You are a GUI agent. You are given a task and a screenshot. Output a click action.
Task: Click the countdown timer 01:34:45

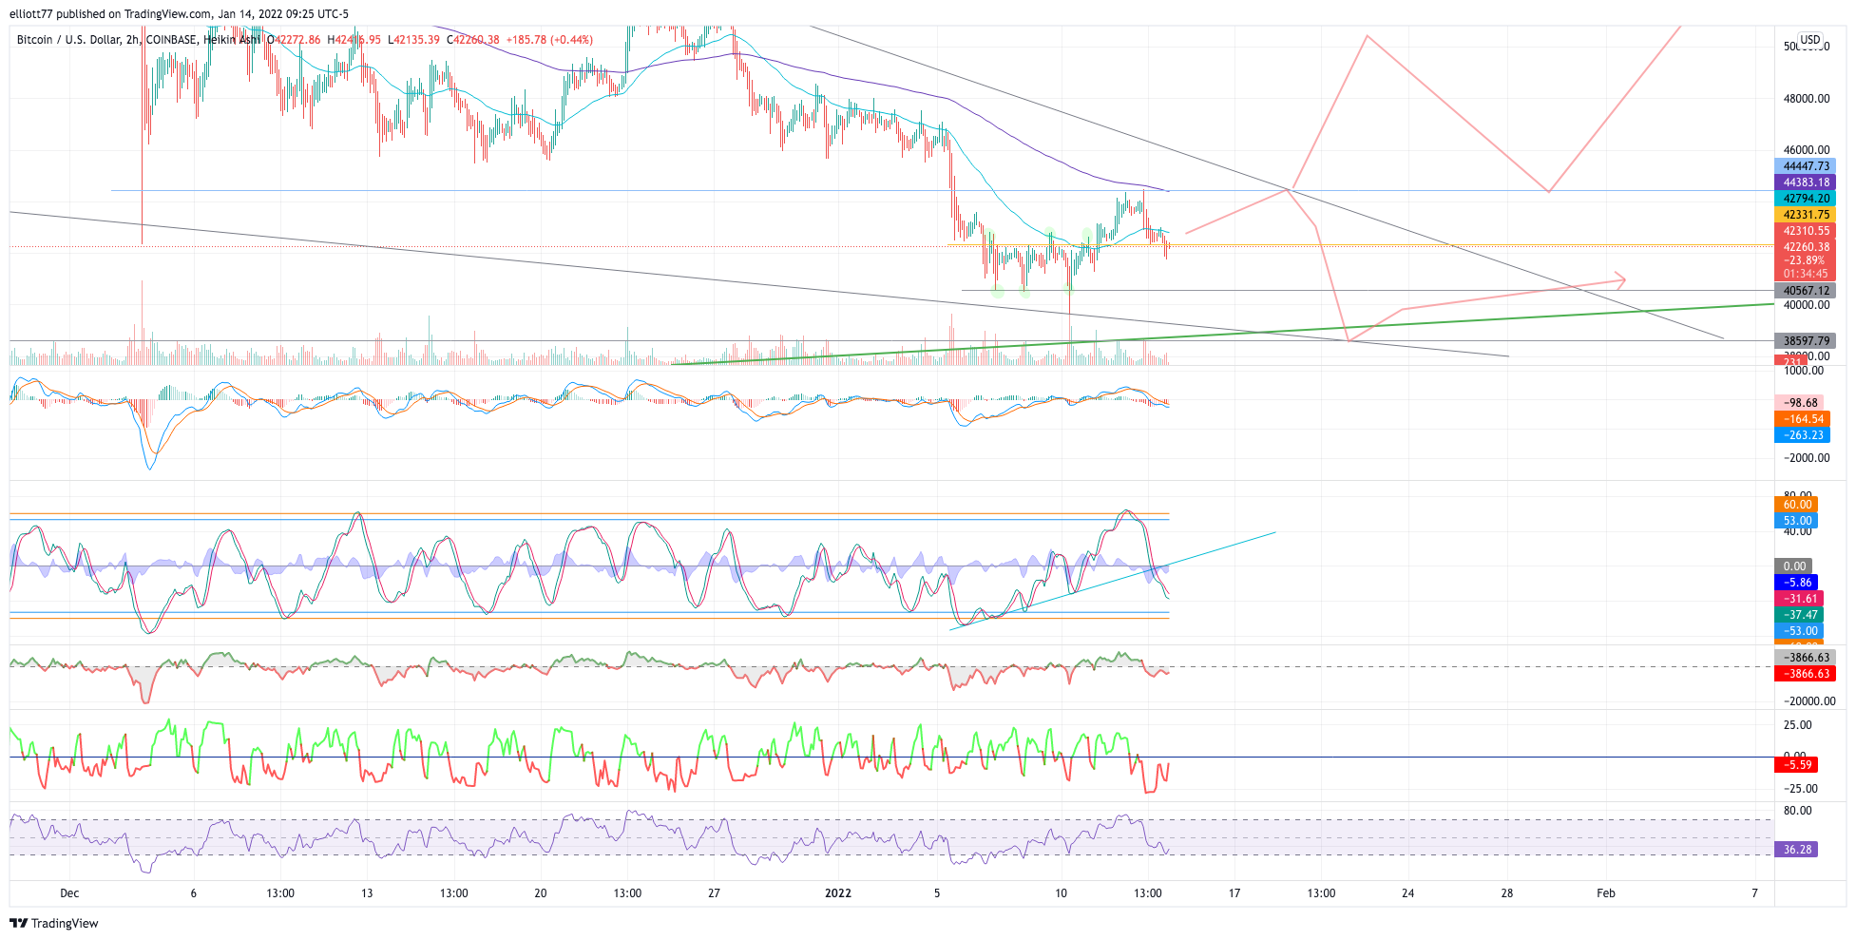click(x=1805, y=274)
